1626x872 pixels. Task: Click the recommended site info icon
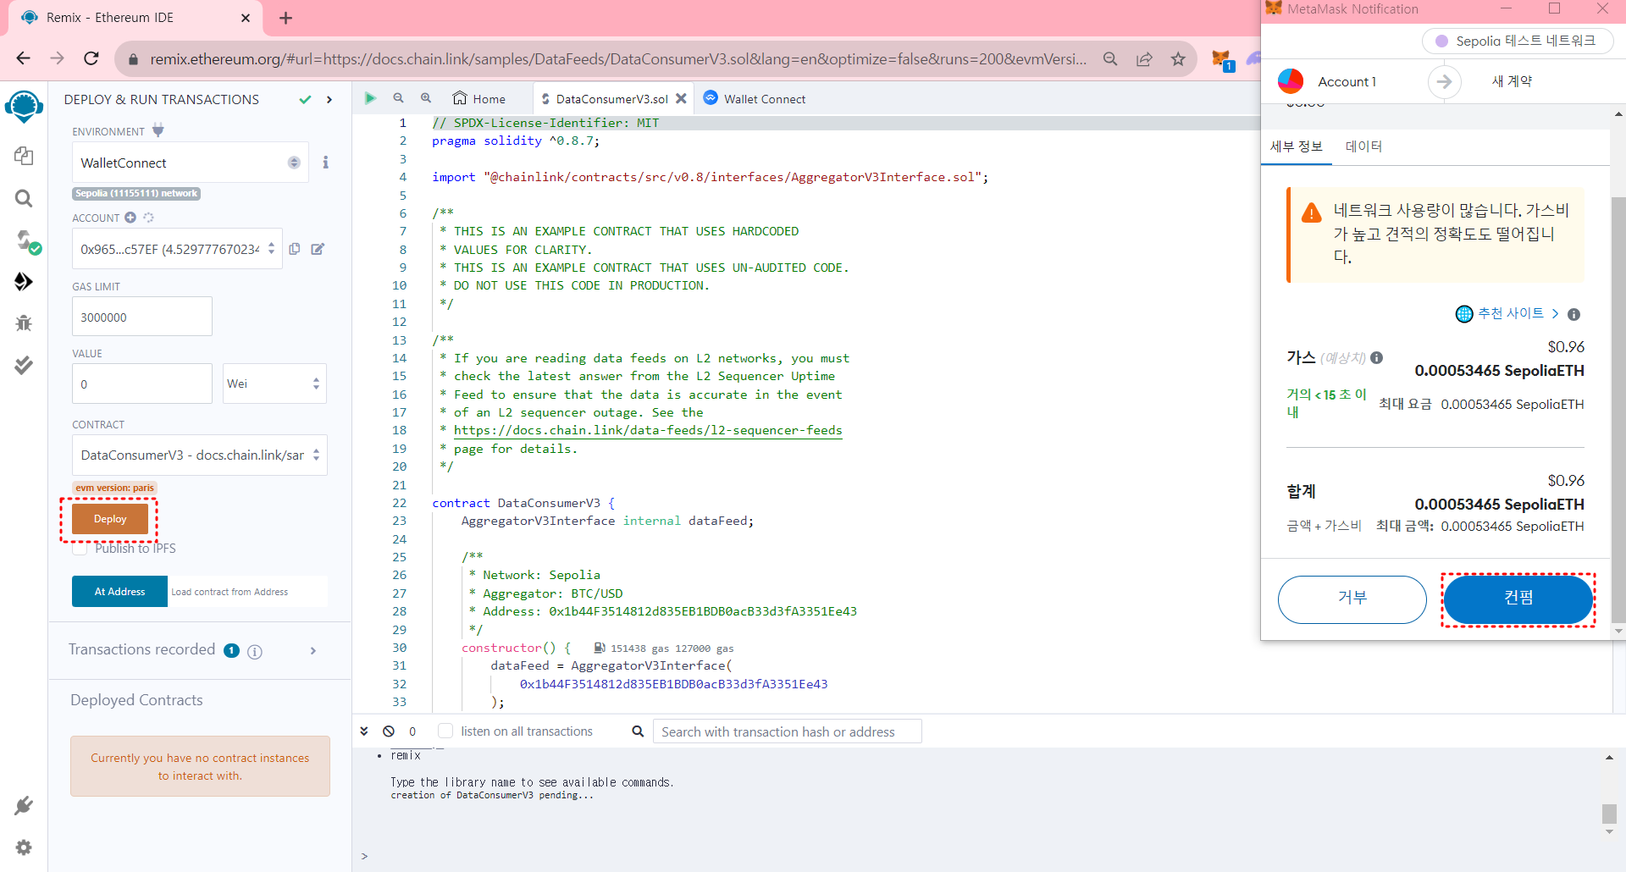1573,314
